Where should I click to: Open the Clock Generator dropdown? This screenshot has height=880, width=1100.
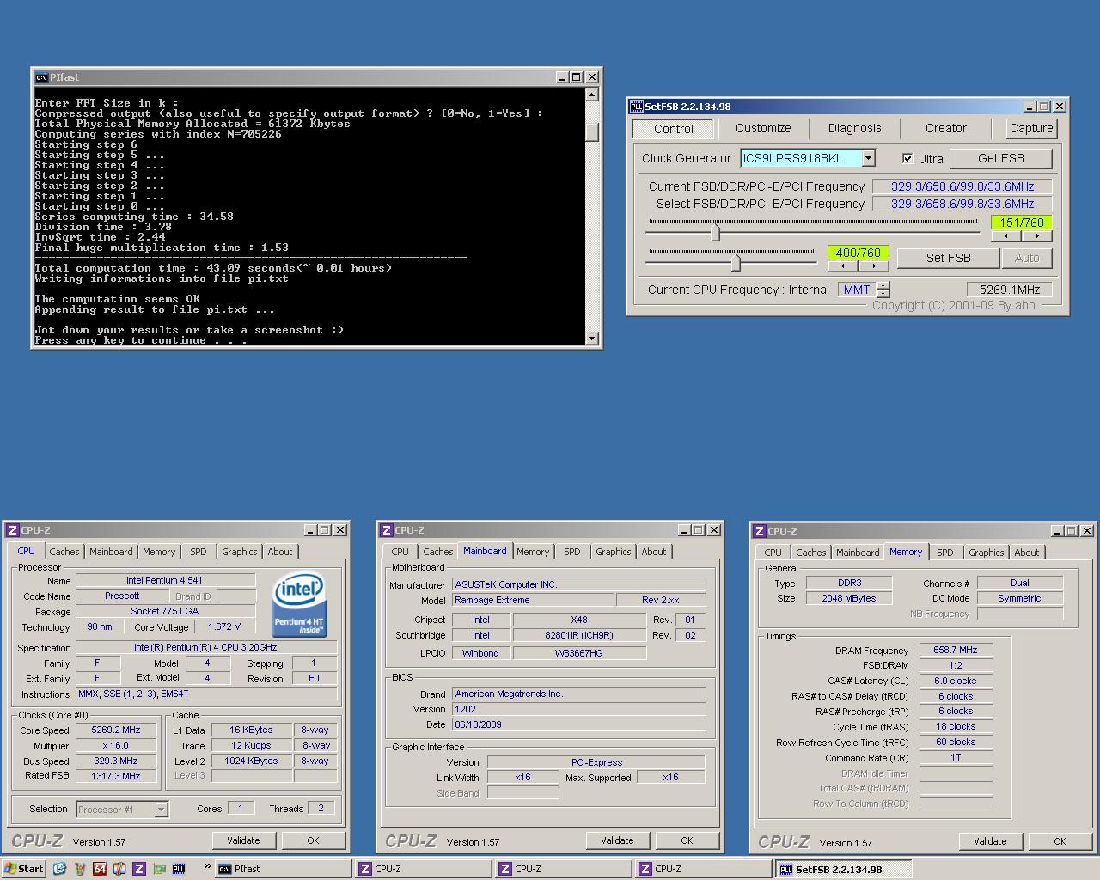point(868,158)
